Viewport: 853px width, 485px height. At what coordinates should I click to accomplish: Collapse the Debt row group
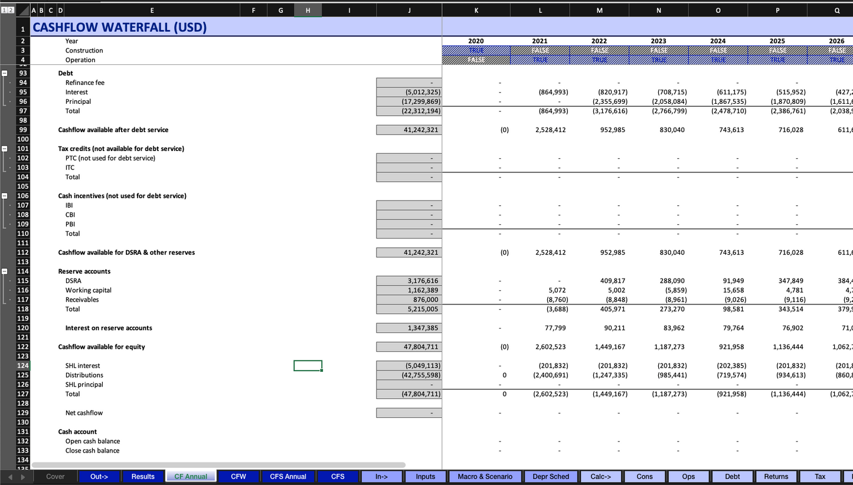pyautogui.click(x=5, y=73)
